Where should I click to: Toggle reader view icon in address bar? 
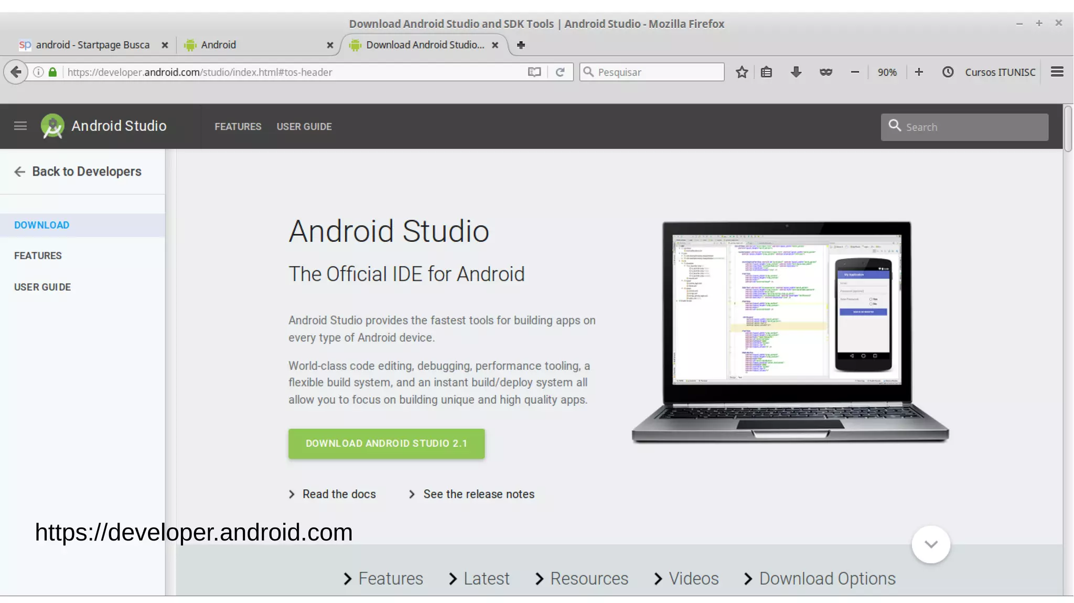pyautogui.click(x=534, y=72)
